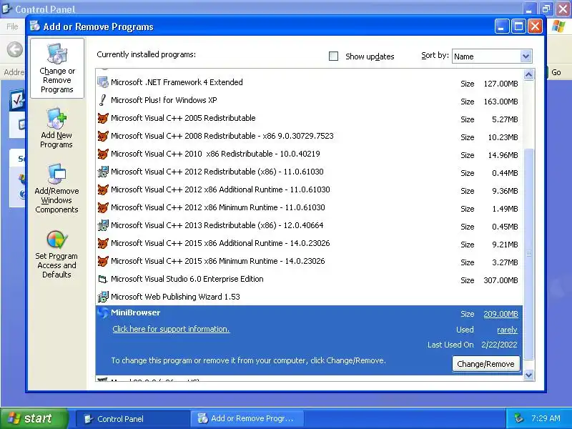Click the program list scrollbar up arrow

click(528, 75)
